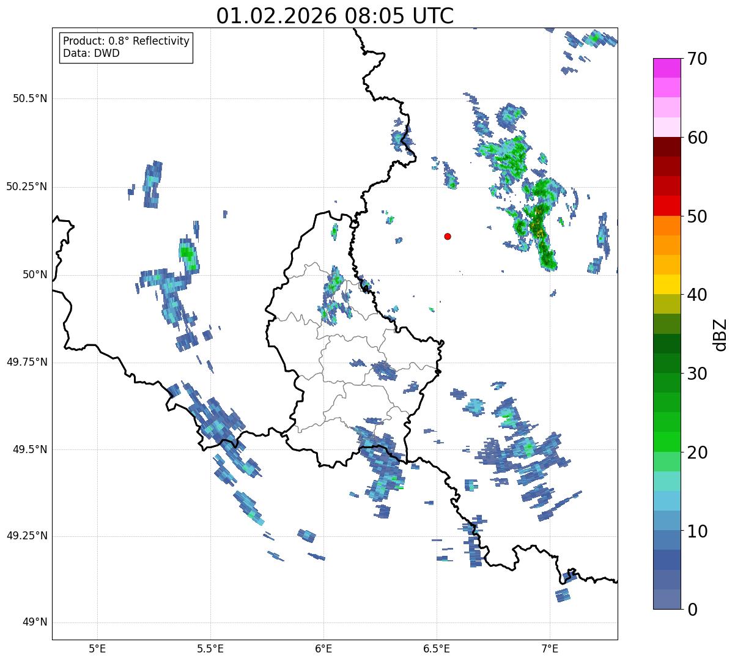Click the 50.5°N latitude label
Viewport: 735px width, 661px height.
coord(29,98)
